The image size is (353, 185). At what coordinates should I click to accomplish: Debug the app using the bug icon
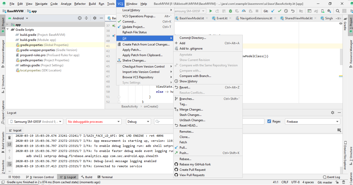(230, 11)
